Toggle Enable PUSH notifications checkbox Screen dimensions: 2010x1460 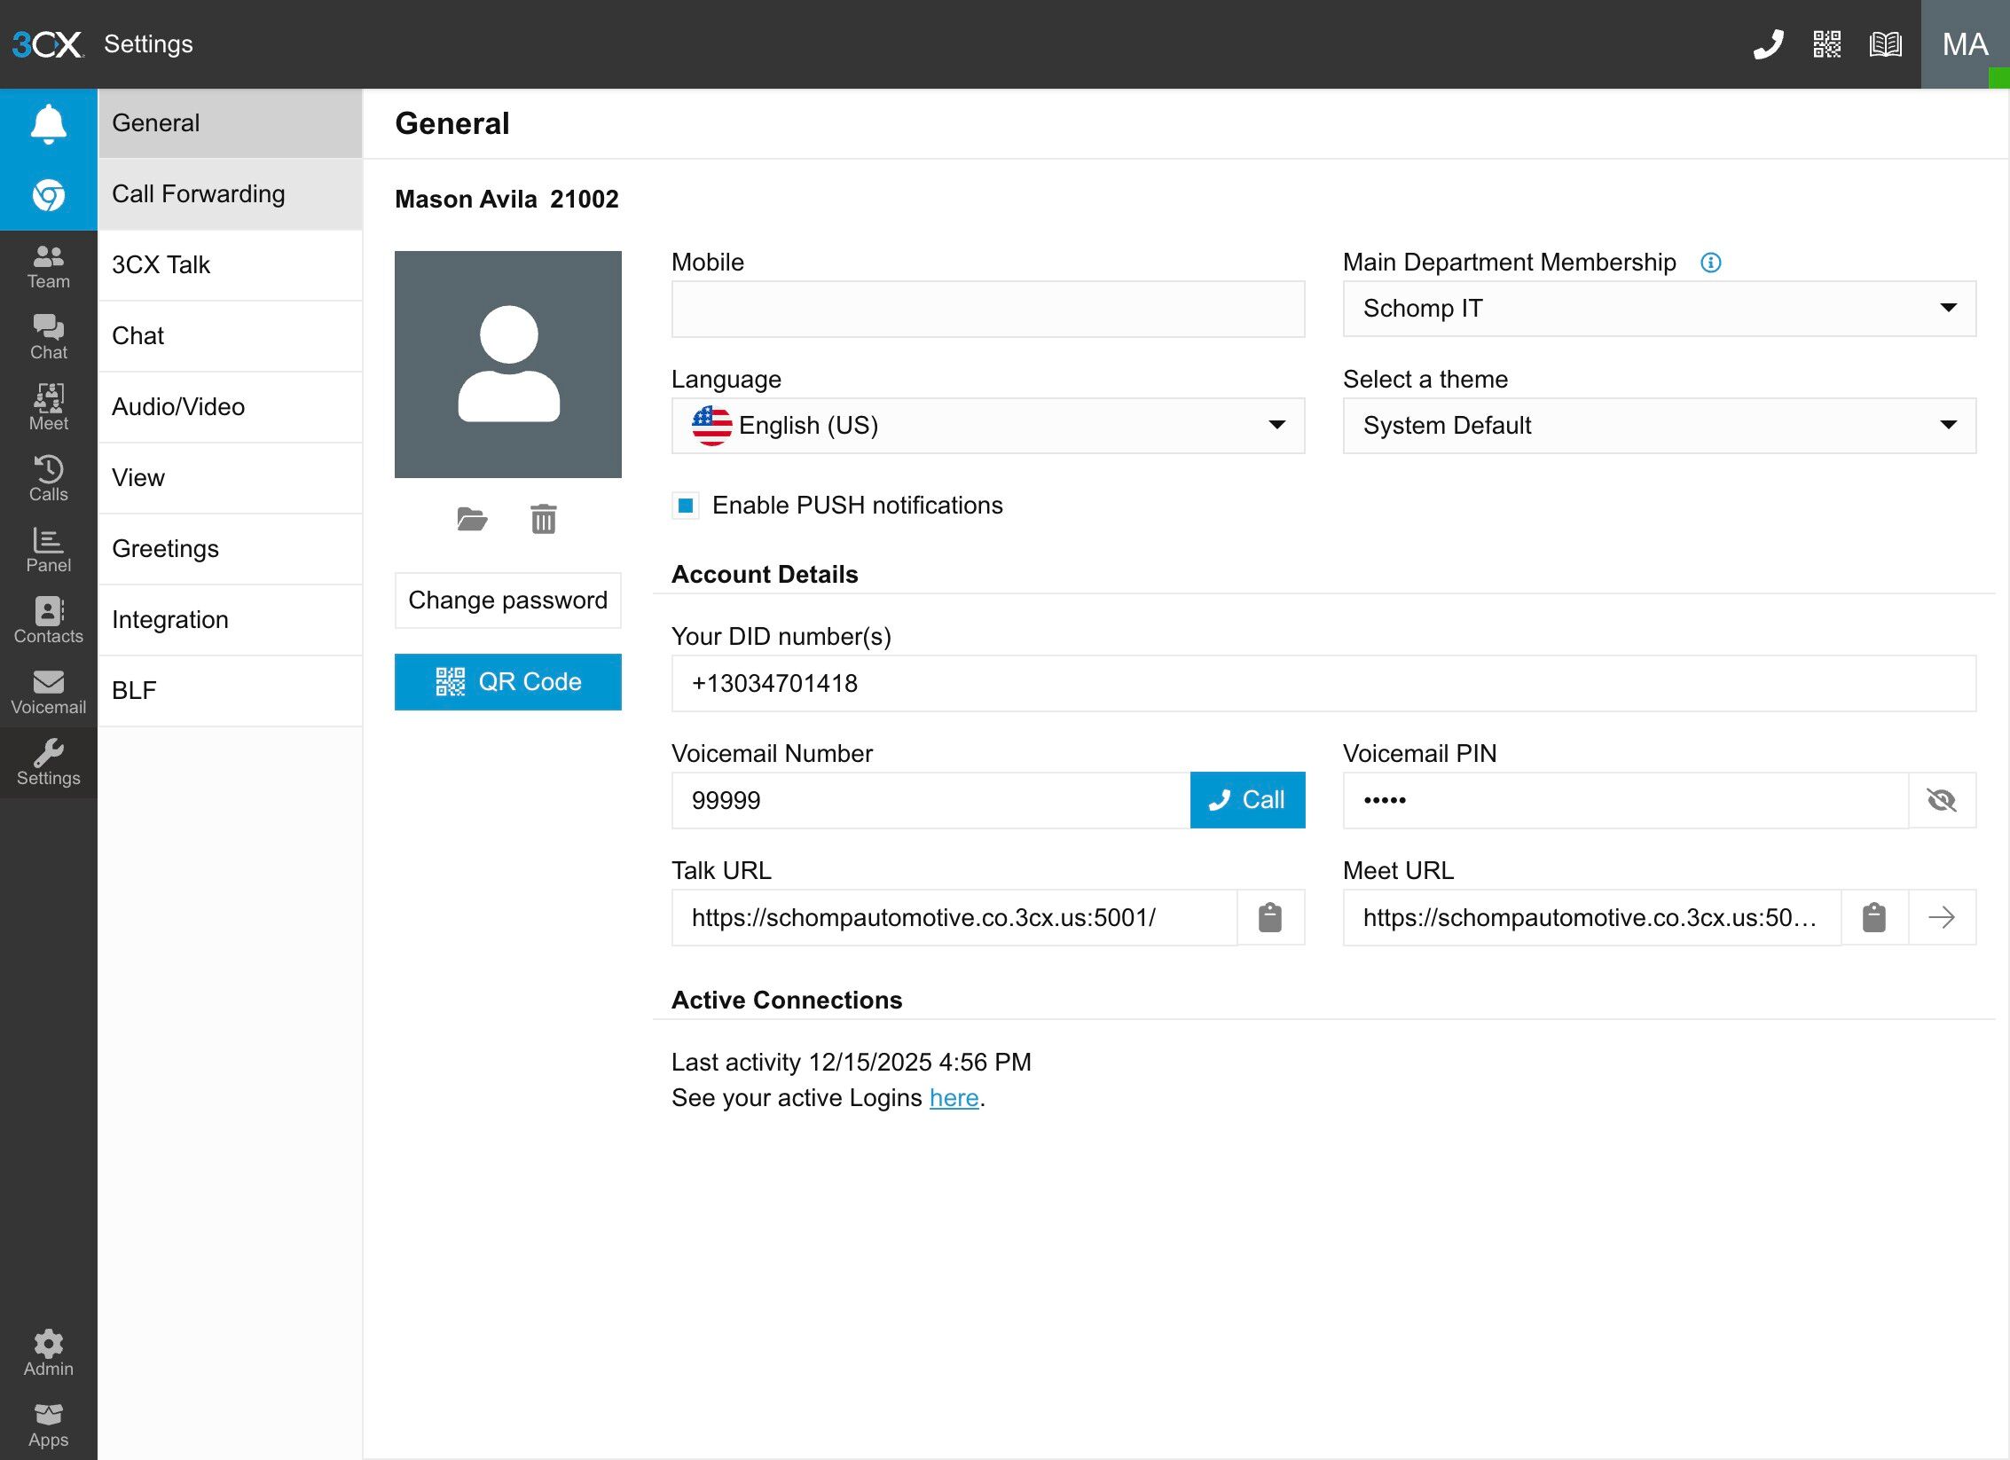686,506
